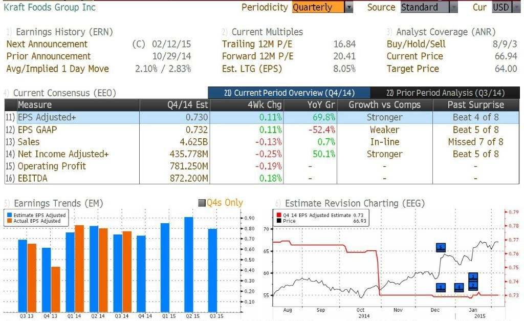Screen dimensions: 524x321
Task: Click the Kraft Foods Group Inc title
Action: pyautogui.click(x=50, y=7)
